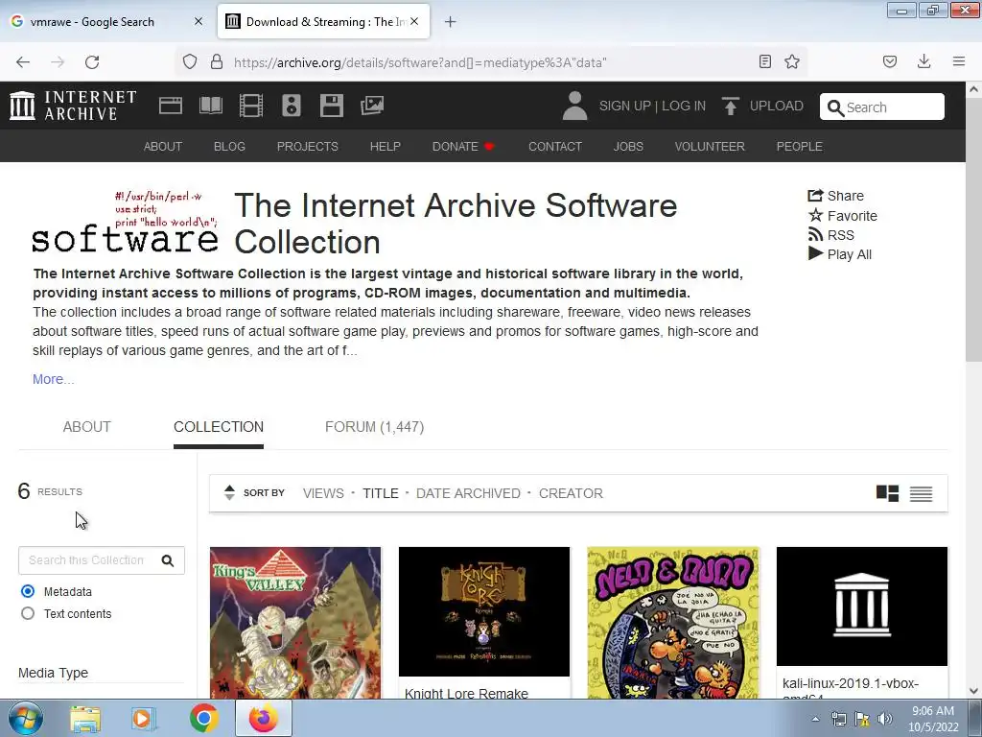Add collection to Favorite star

(x=815, y=215)
